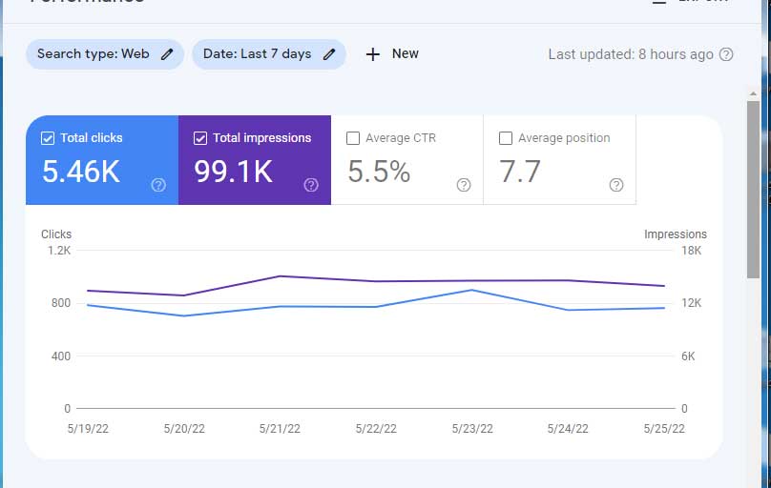
Task: Click the 5/23/22 clicks peak on chart
Action: coord(472,290)
